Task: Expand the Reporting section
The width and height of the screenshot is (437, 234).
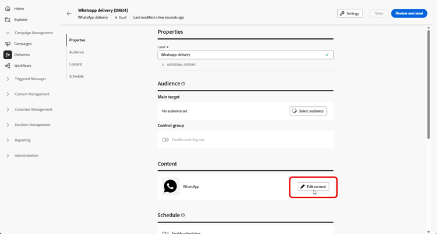Action: click(8, 140)
